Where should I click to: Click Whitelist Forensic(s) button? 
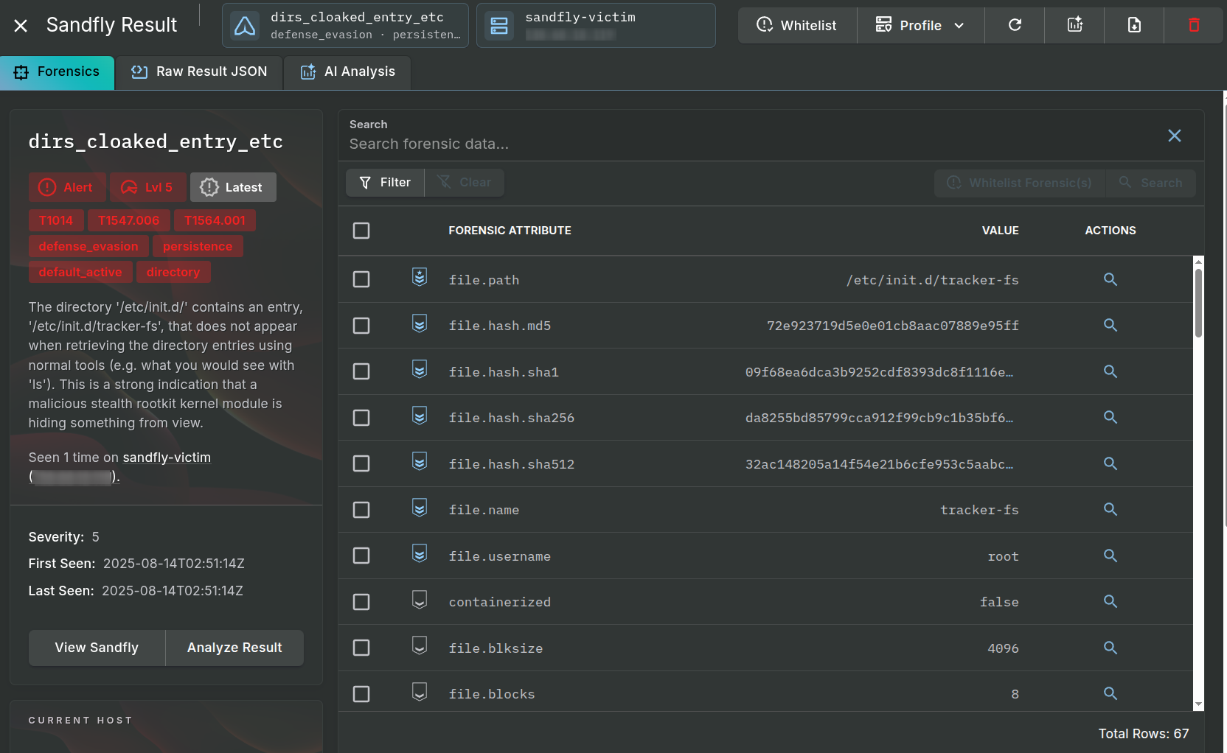click(x=1020, y=183)
